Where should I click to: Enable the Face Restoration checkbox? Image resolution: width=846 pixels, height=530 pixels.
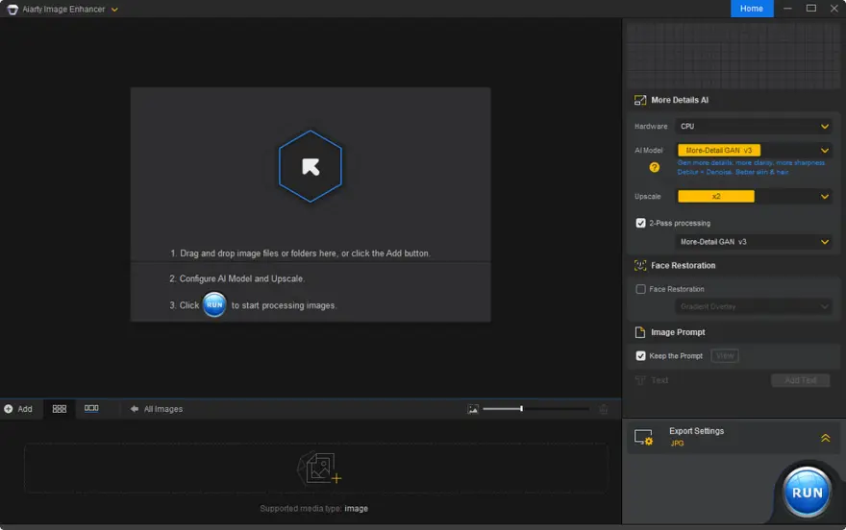point(640,289)
